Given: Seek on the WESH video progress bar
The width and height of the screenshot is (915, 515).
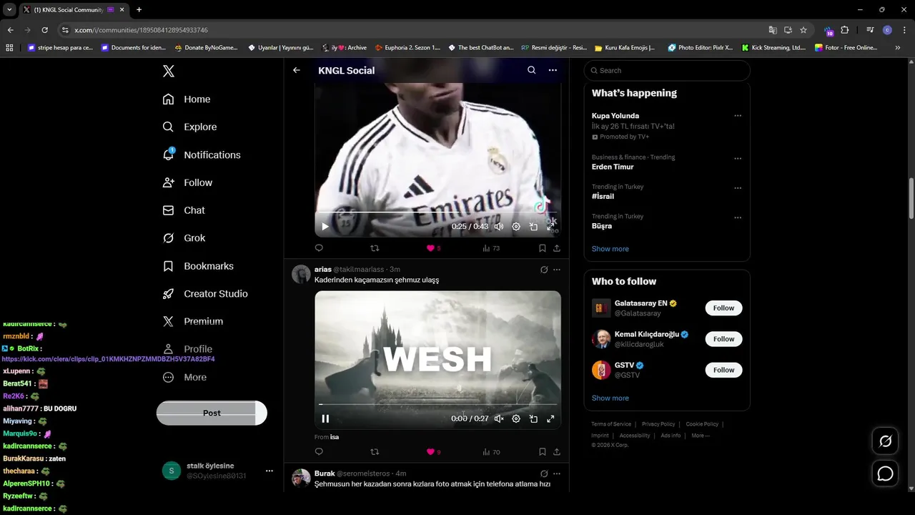Looking at the screenshot, I should (x=437, y=405).
